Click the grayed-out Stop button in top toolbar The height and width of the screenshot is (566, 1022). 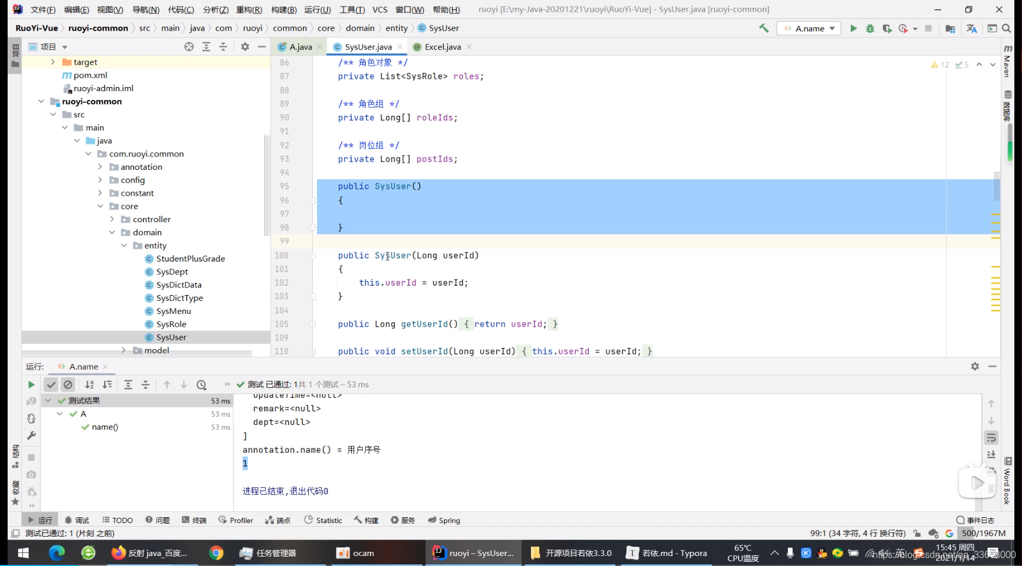click(x=929, y=28)
